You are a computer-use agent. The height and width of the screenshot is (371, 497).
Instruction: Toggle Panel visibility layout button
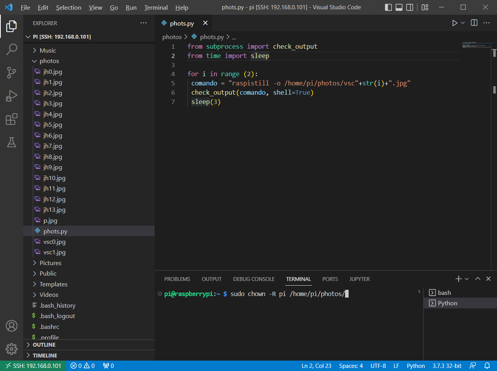pos(399,7)
